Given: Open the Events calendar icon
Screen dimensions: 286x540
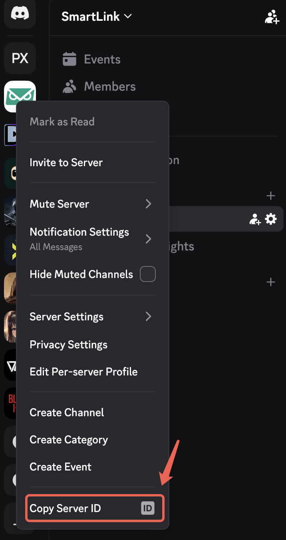Looking at the screenshot, I should 70,59.
